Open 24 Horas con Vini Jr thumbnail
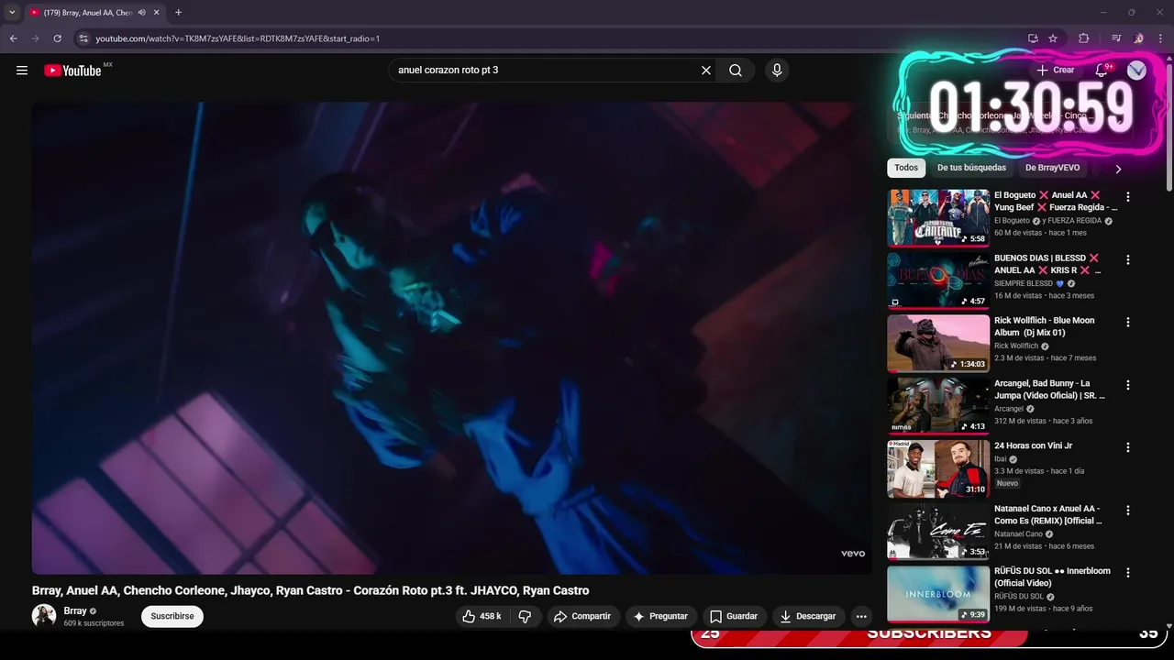Viewport: 1174px width, 660px height. [938, 468]
